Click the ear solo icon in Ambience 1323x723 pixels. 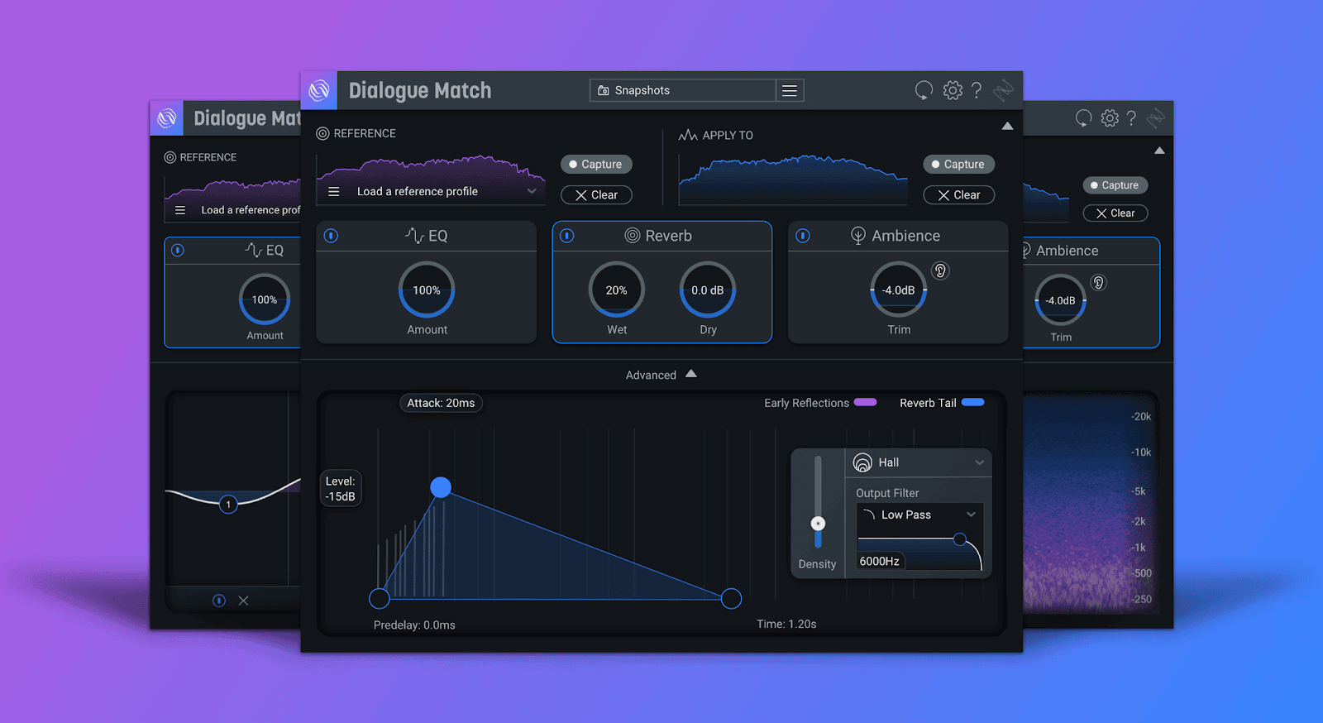(940, 271)
